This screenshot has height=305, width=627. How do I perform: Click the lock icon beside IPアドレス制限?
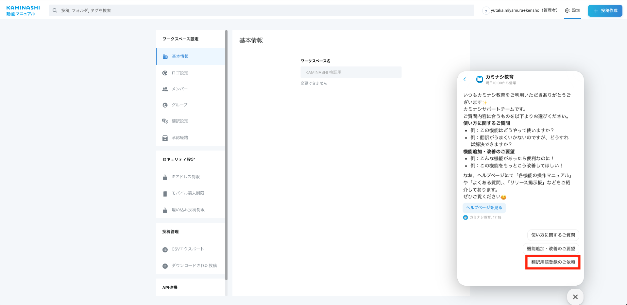[x=165, y=177]
